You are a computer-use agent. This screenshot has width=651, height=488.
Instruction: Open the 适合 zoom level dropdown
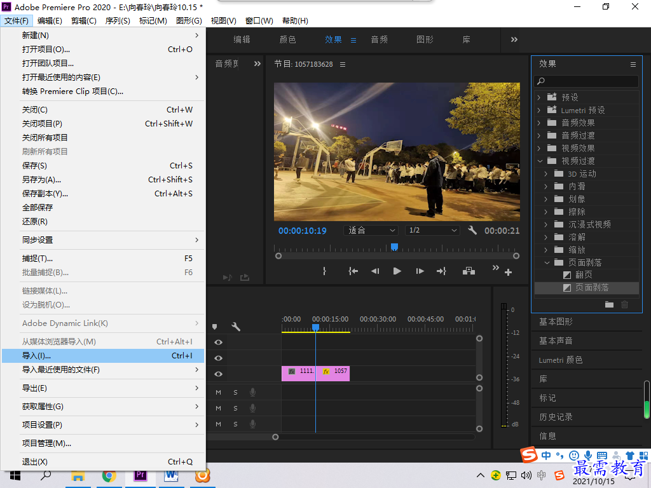[371, 230]
